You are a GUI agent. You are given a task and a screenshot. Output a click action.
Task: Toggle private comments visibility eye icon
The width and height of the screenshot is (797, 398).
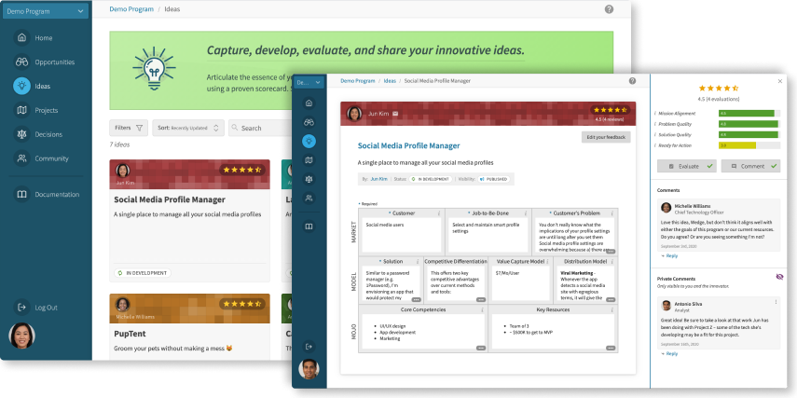(x=779, y=277)
